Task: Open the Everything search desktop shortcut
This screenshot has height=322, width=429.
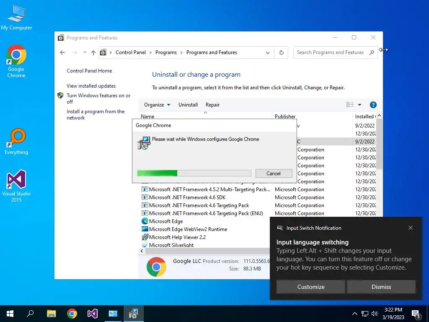Action: tap(16, 142)
